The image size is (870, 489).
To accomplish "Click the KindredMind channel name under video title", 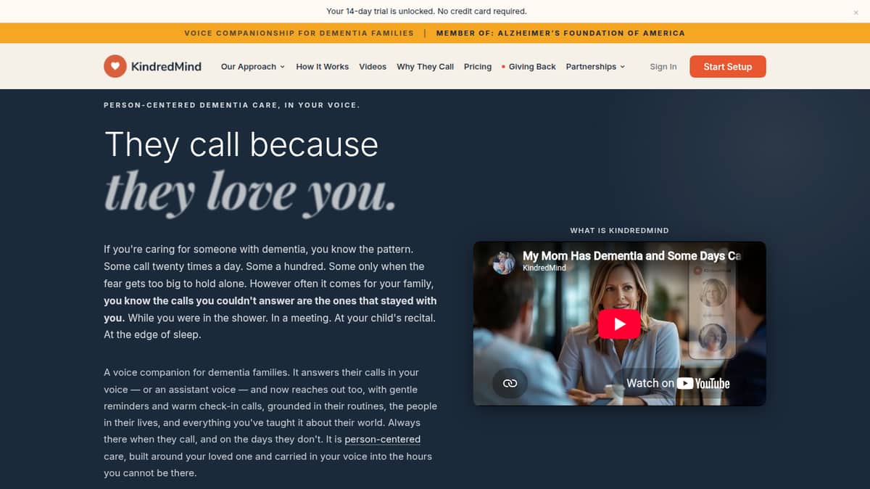I will [x=544, y=268].
